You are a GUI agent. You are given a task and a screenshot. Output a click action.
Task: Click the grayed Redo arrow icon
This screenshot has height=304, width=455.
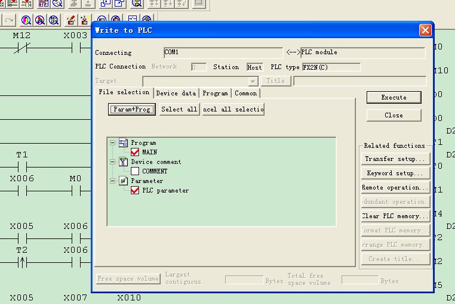point(9,20)
